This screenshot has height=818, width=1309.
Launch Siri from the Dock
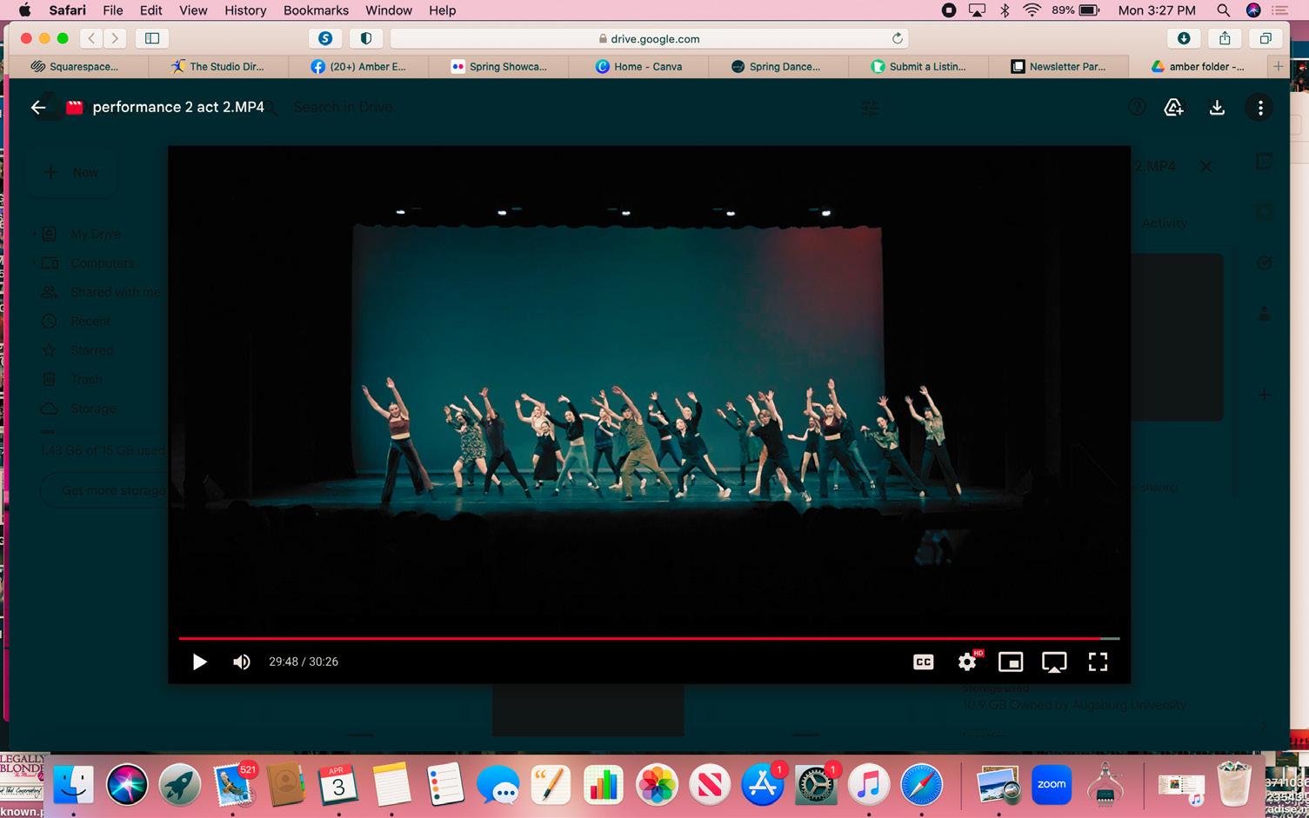(127, 786)
